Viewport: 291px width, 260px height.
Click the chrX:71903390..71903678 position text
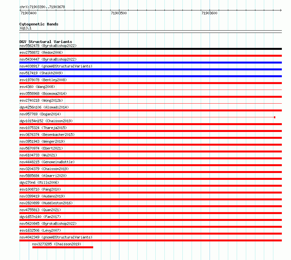point(42,7)
